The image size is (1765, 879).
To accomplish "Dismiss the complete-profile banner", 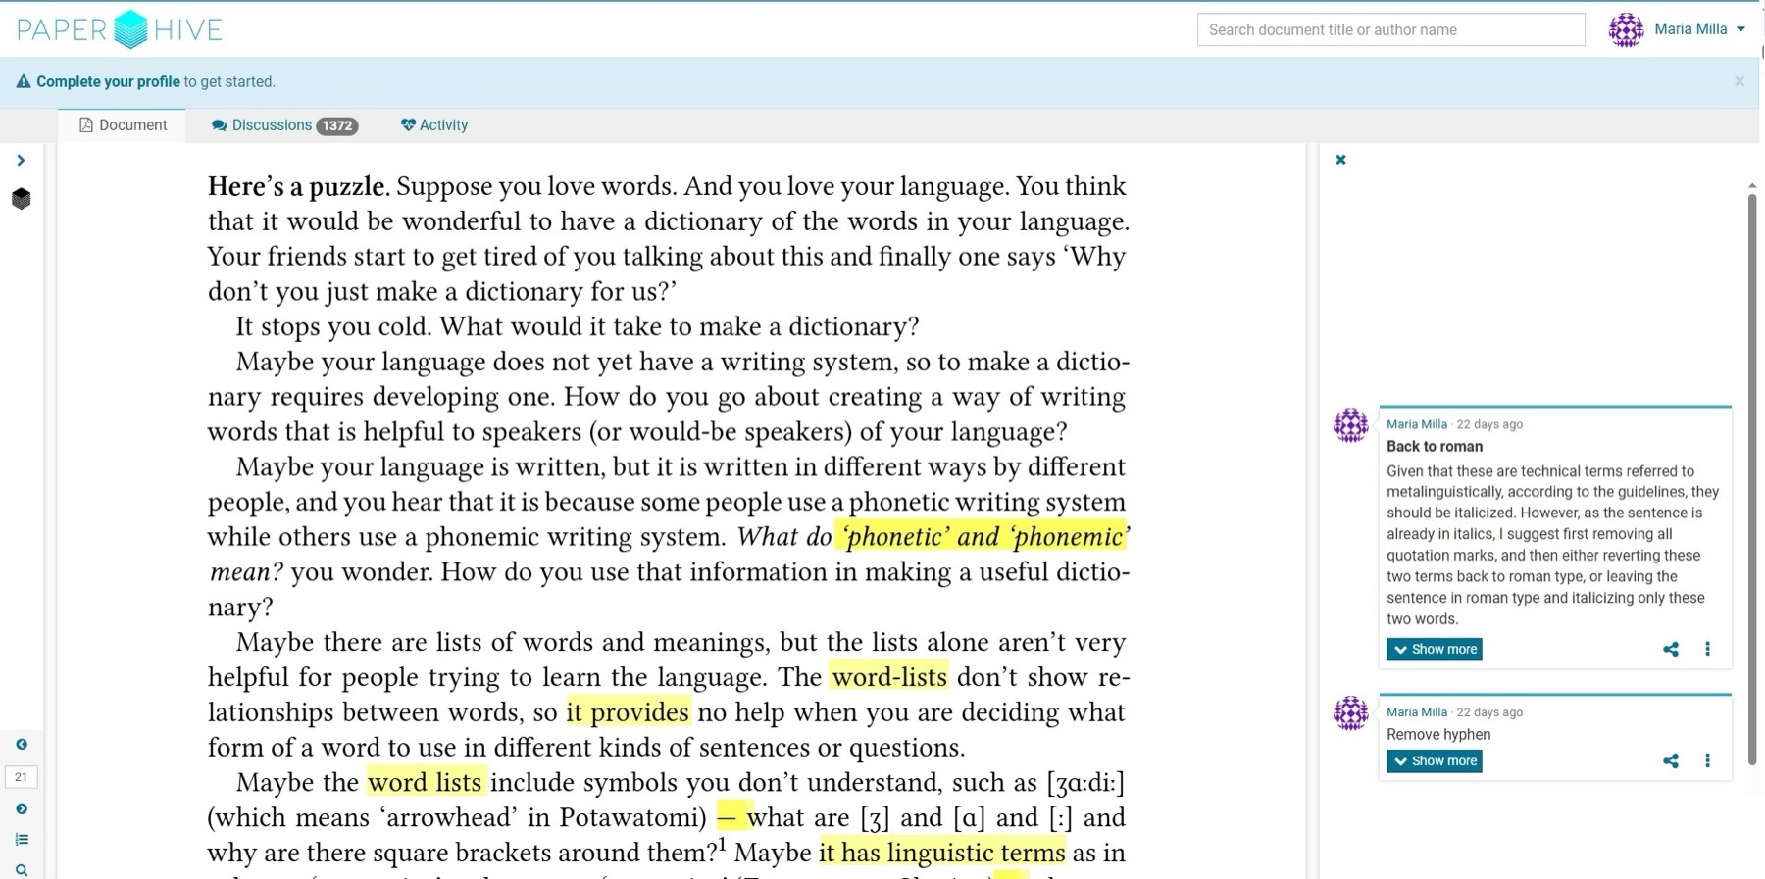I will [x=1740, y=81].
